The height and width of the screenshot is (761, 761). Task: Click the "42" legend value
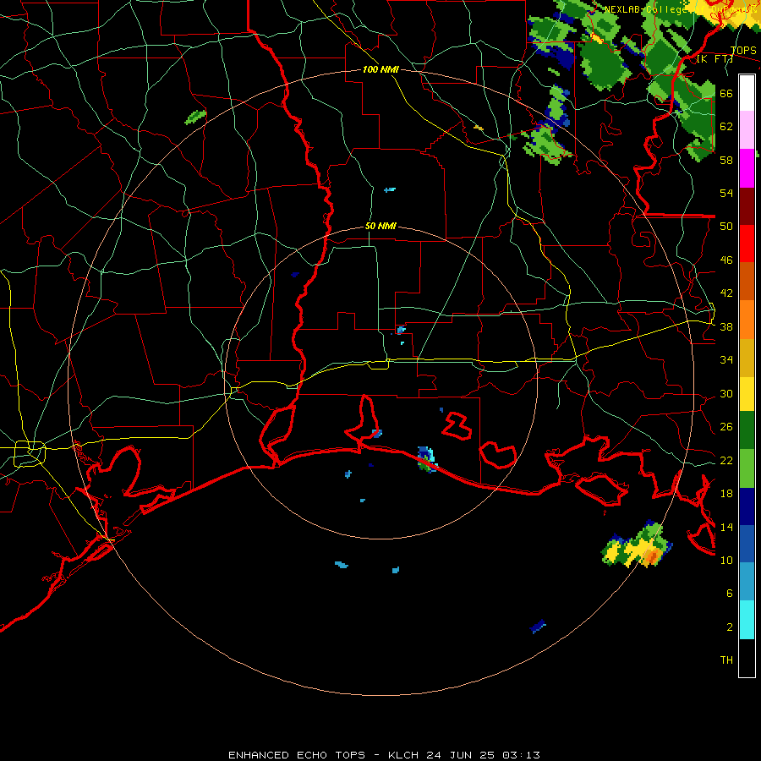(x=726, y=293)
